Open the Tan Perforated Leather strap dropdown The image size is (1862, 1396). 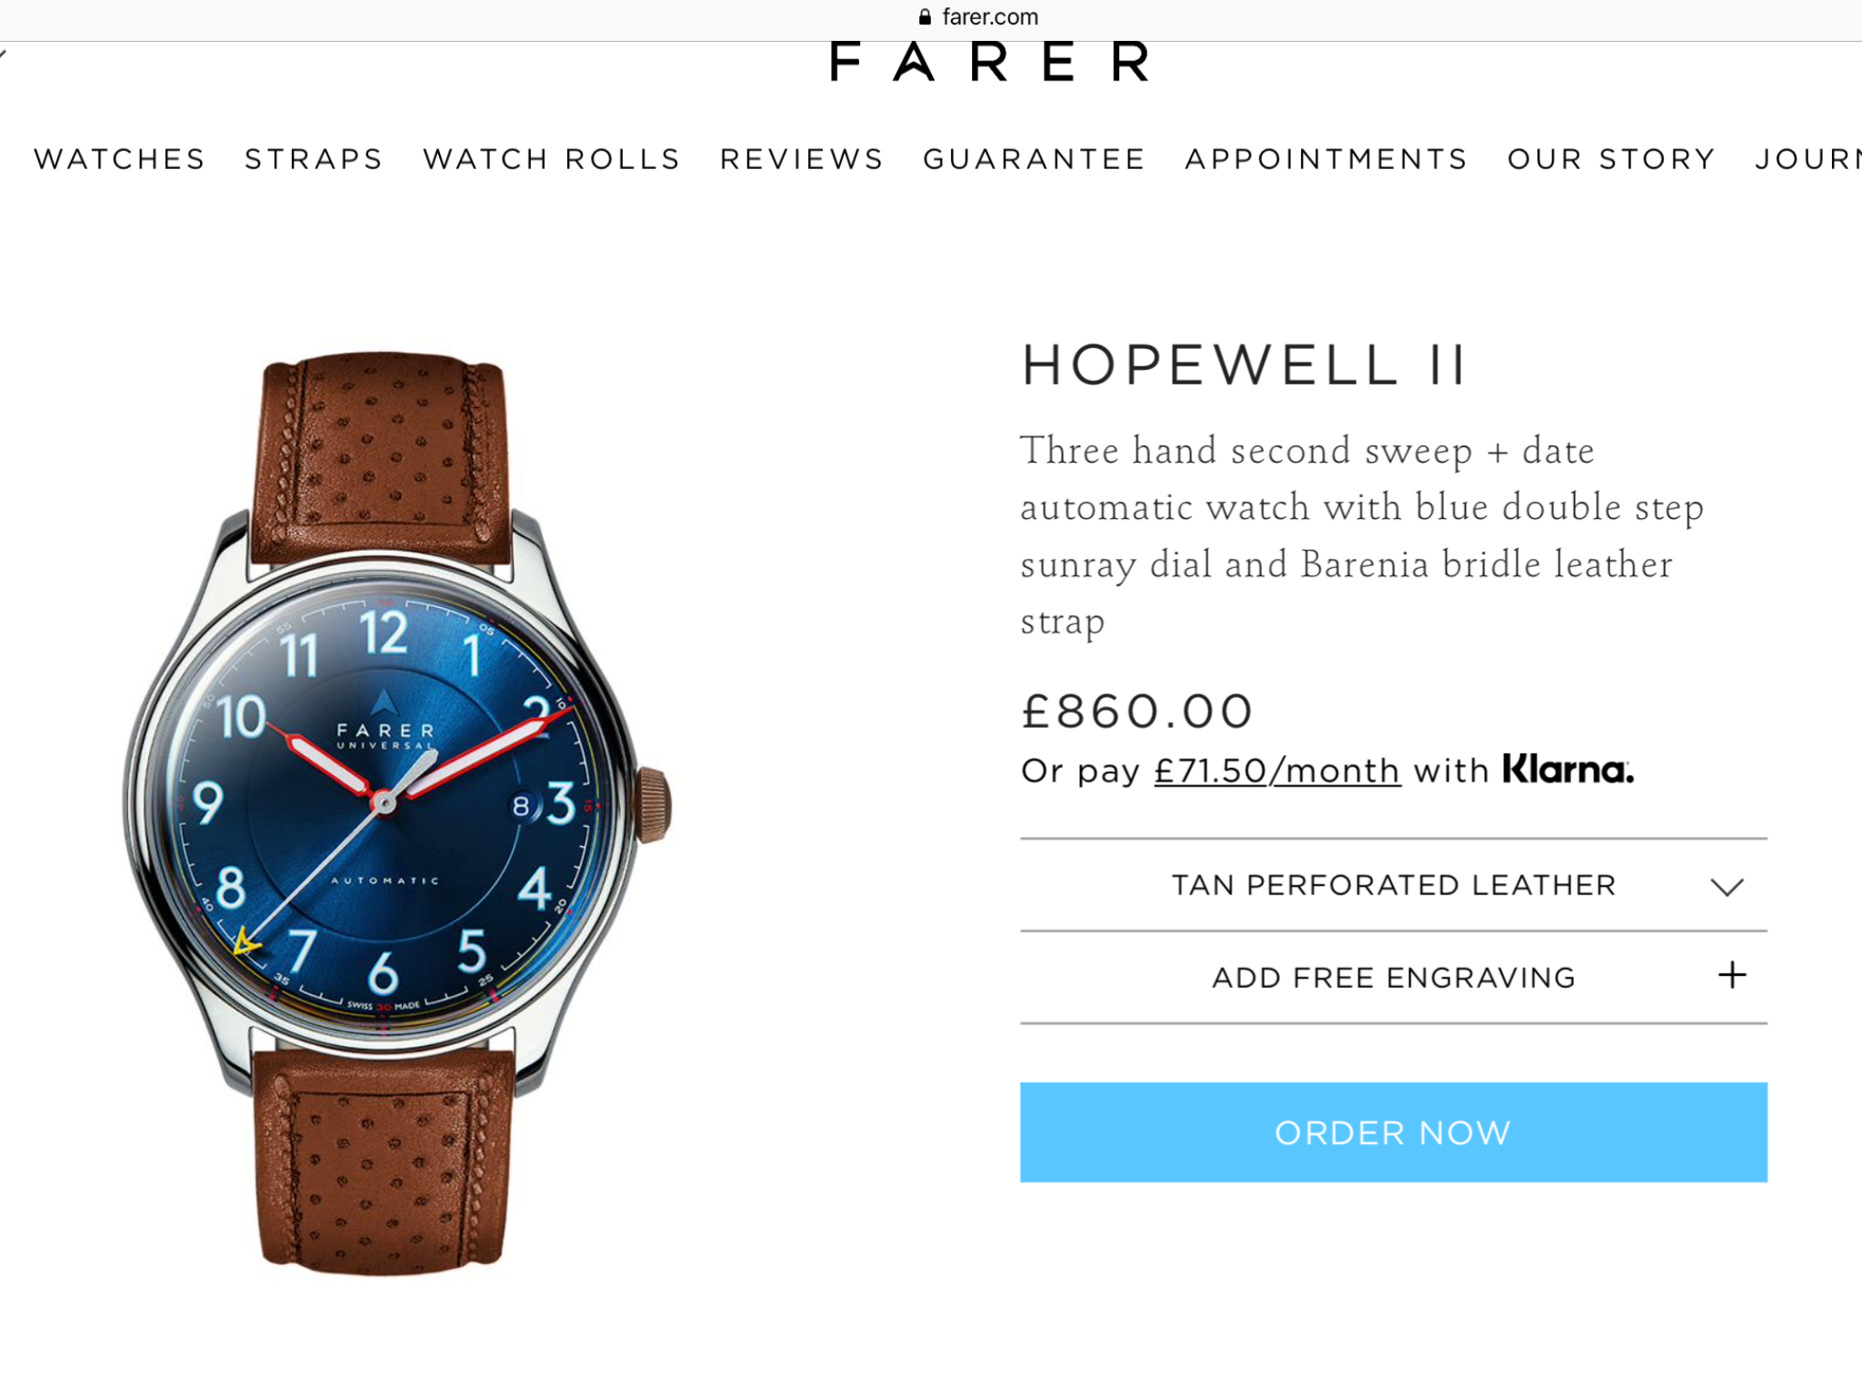1393,885
